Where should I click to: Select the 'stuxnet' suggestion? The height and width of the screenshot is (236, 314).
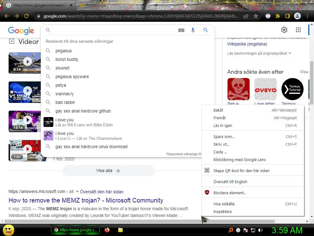[x=127, y=68]
